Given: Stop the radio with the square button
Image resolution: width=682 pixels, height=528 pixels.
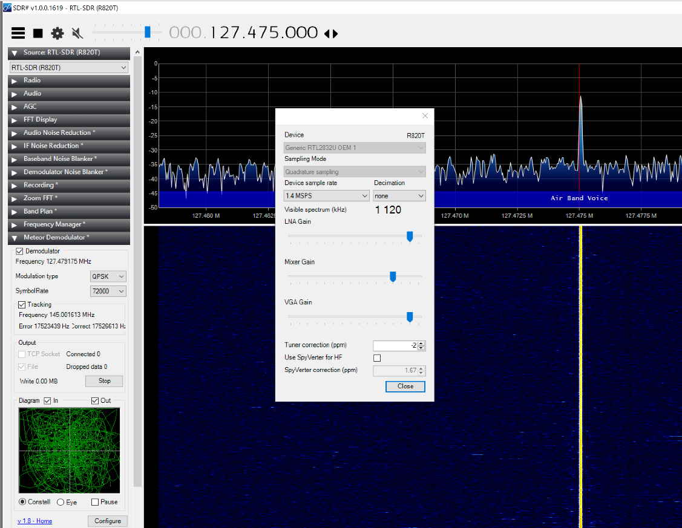Looking at the screenshot, I should pos(38,33).
